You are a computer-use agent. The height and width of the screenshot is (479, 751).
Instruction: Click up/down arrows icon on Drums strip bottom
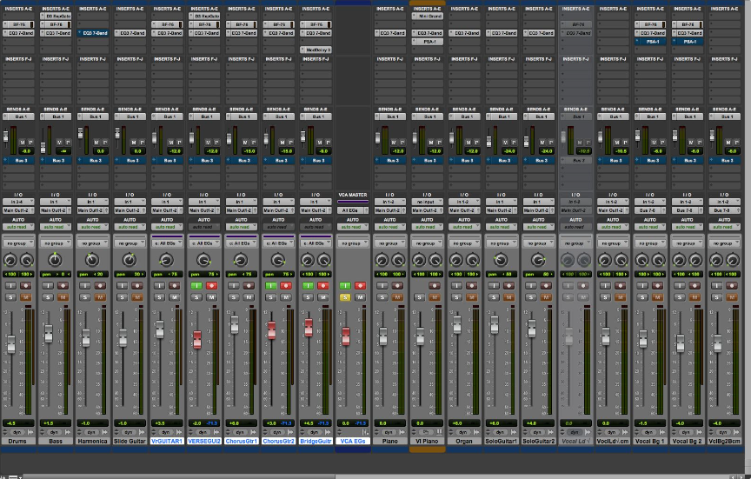tap(6, 432)
